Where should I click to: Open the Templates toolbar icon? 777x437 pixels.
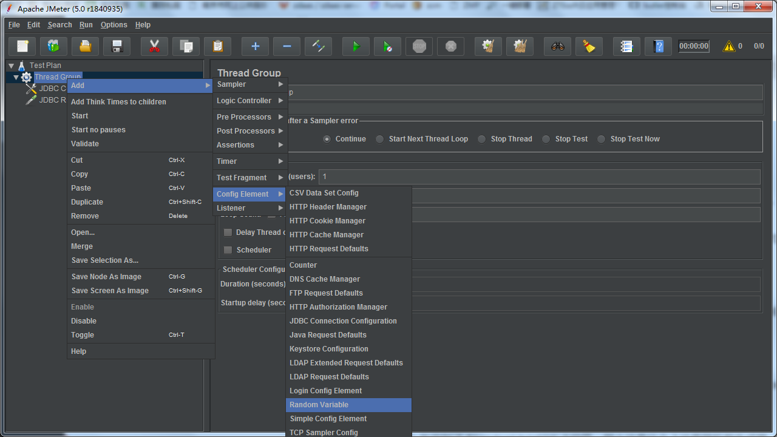tap(54, 46)
